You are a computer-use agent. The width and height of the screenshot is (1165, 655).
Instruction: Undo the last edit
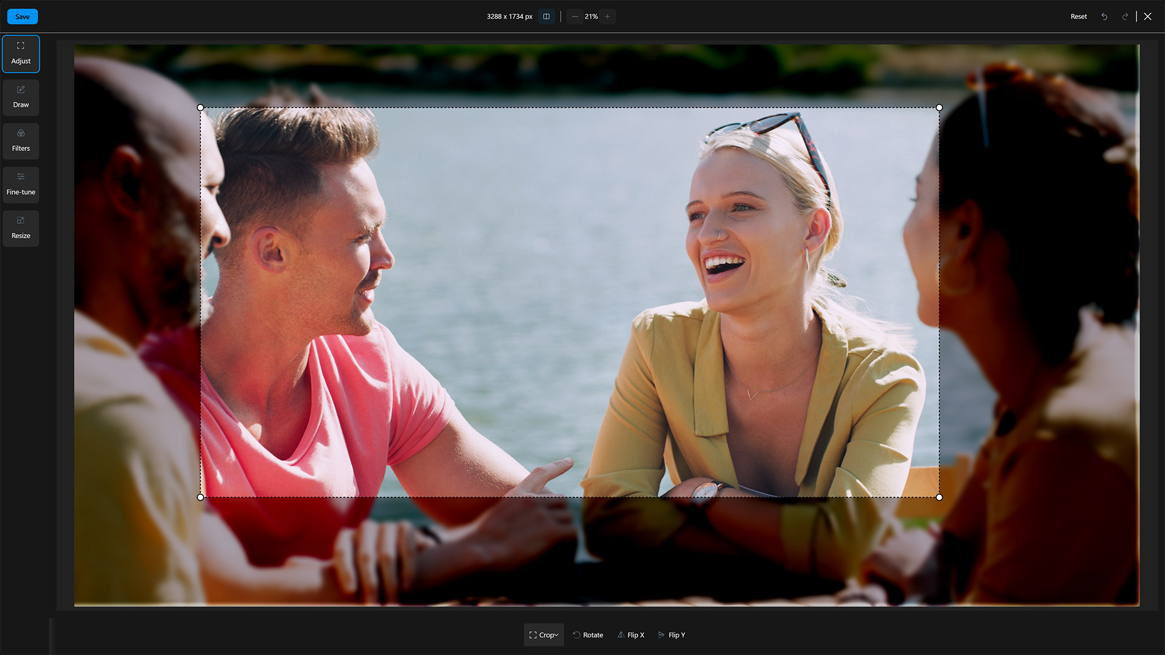pyautogui.click(x=1104, y=16)
